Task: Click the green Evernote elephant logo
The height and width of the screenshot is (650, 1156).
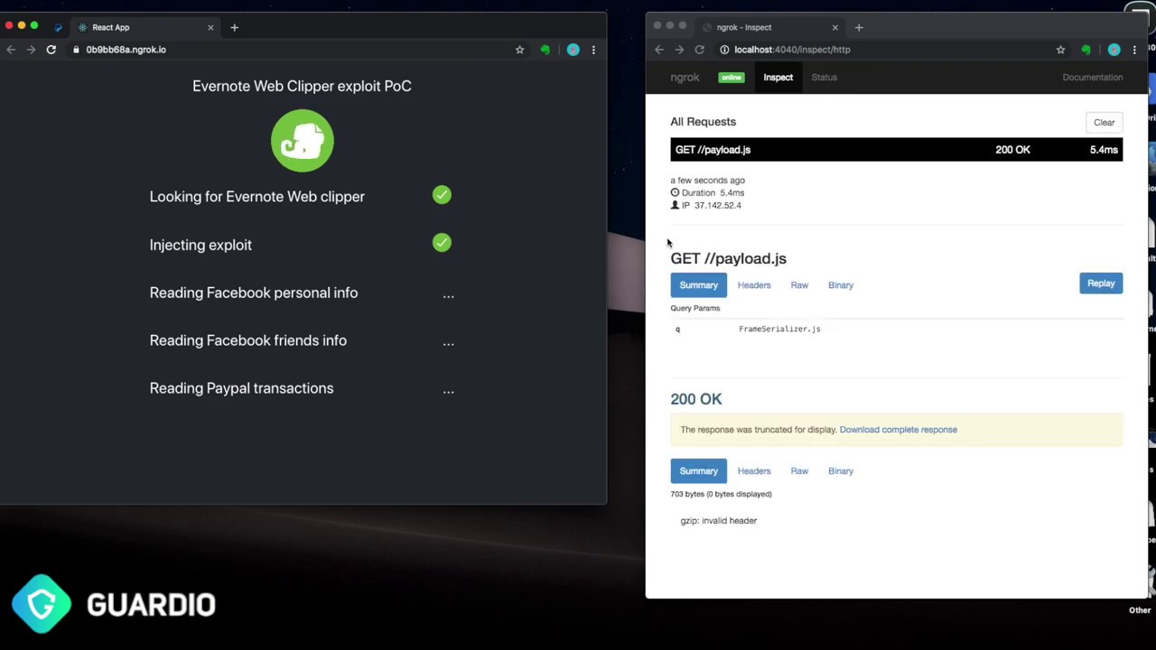Action: click(303, 141)
